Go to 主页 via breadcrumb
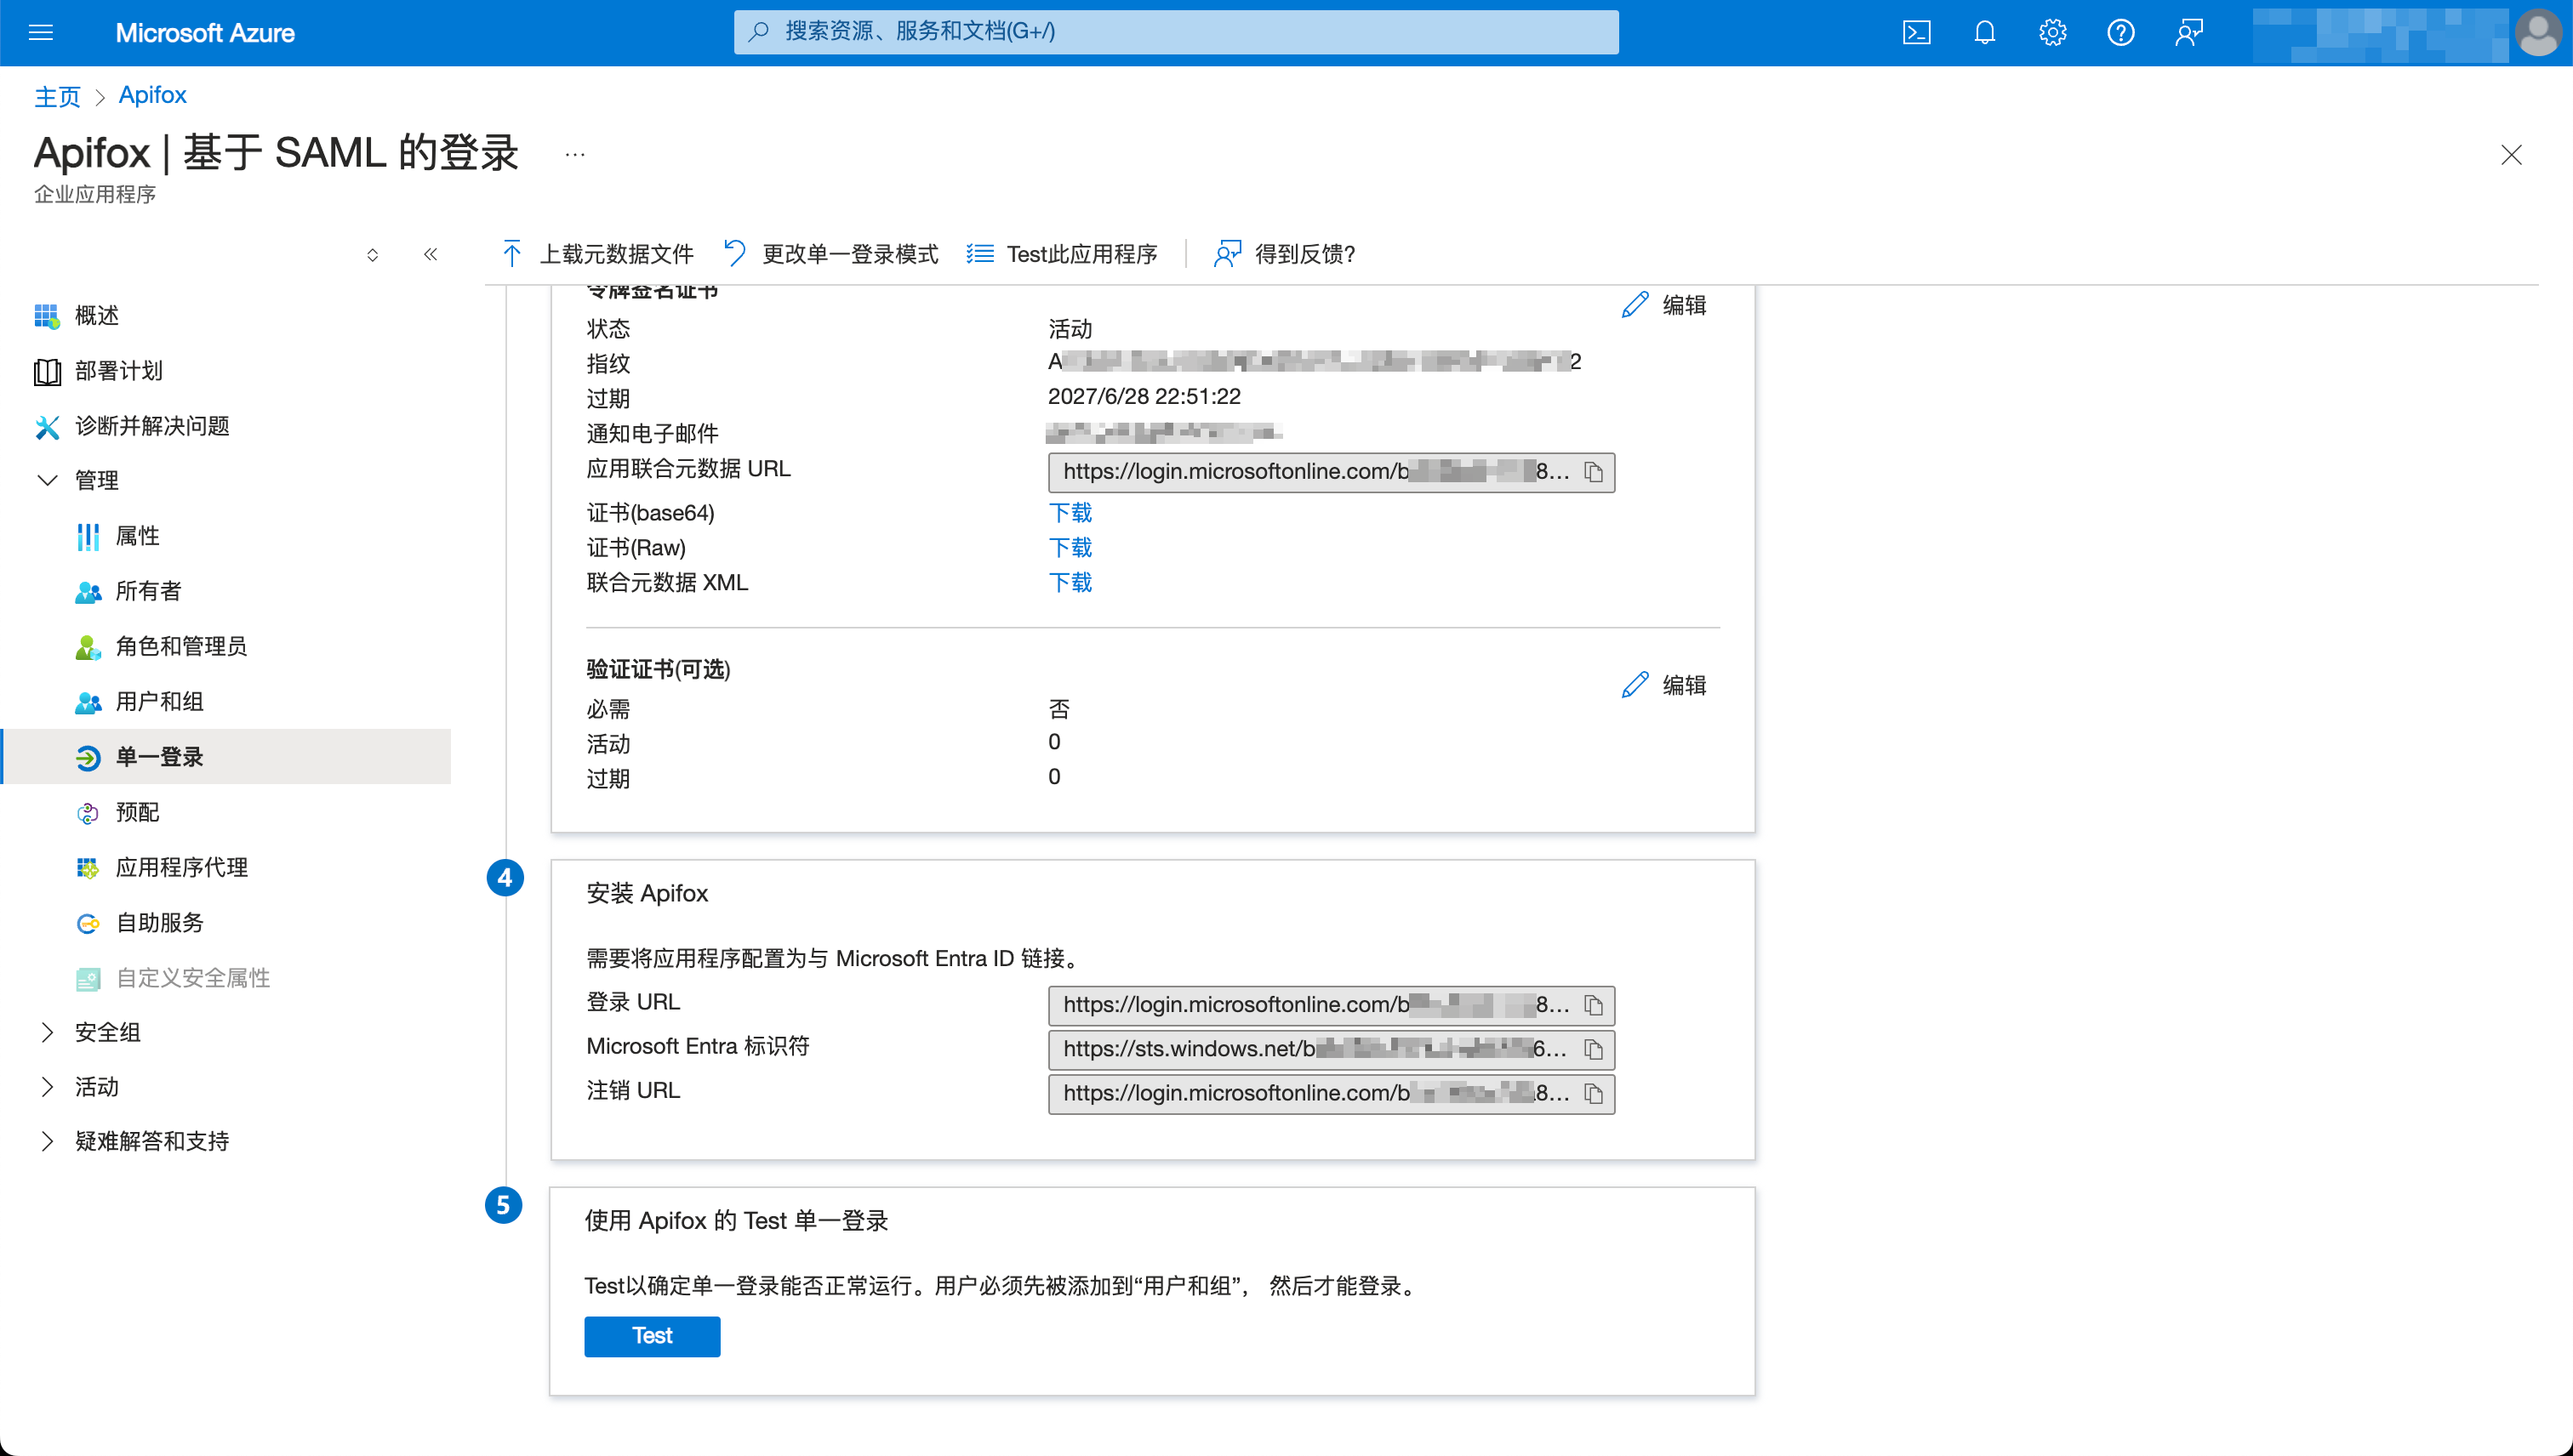Viewport: 2573px width, 1456px height. (x=57, y=95)
